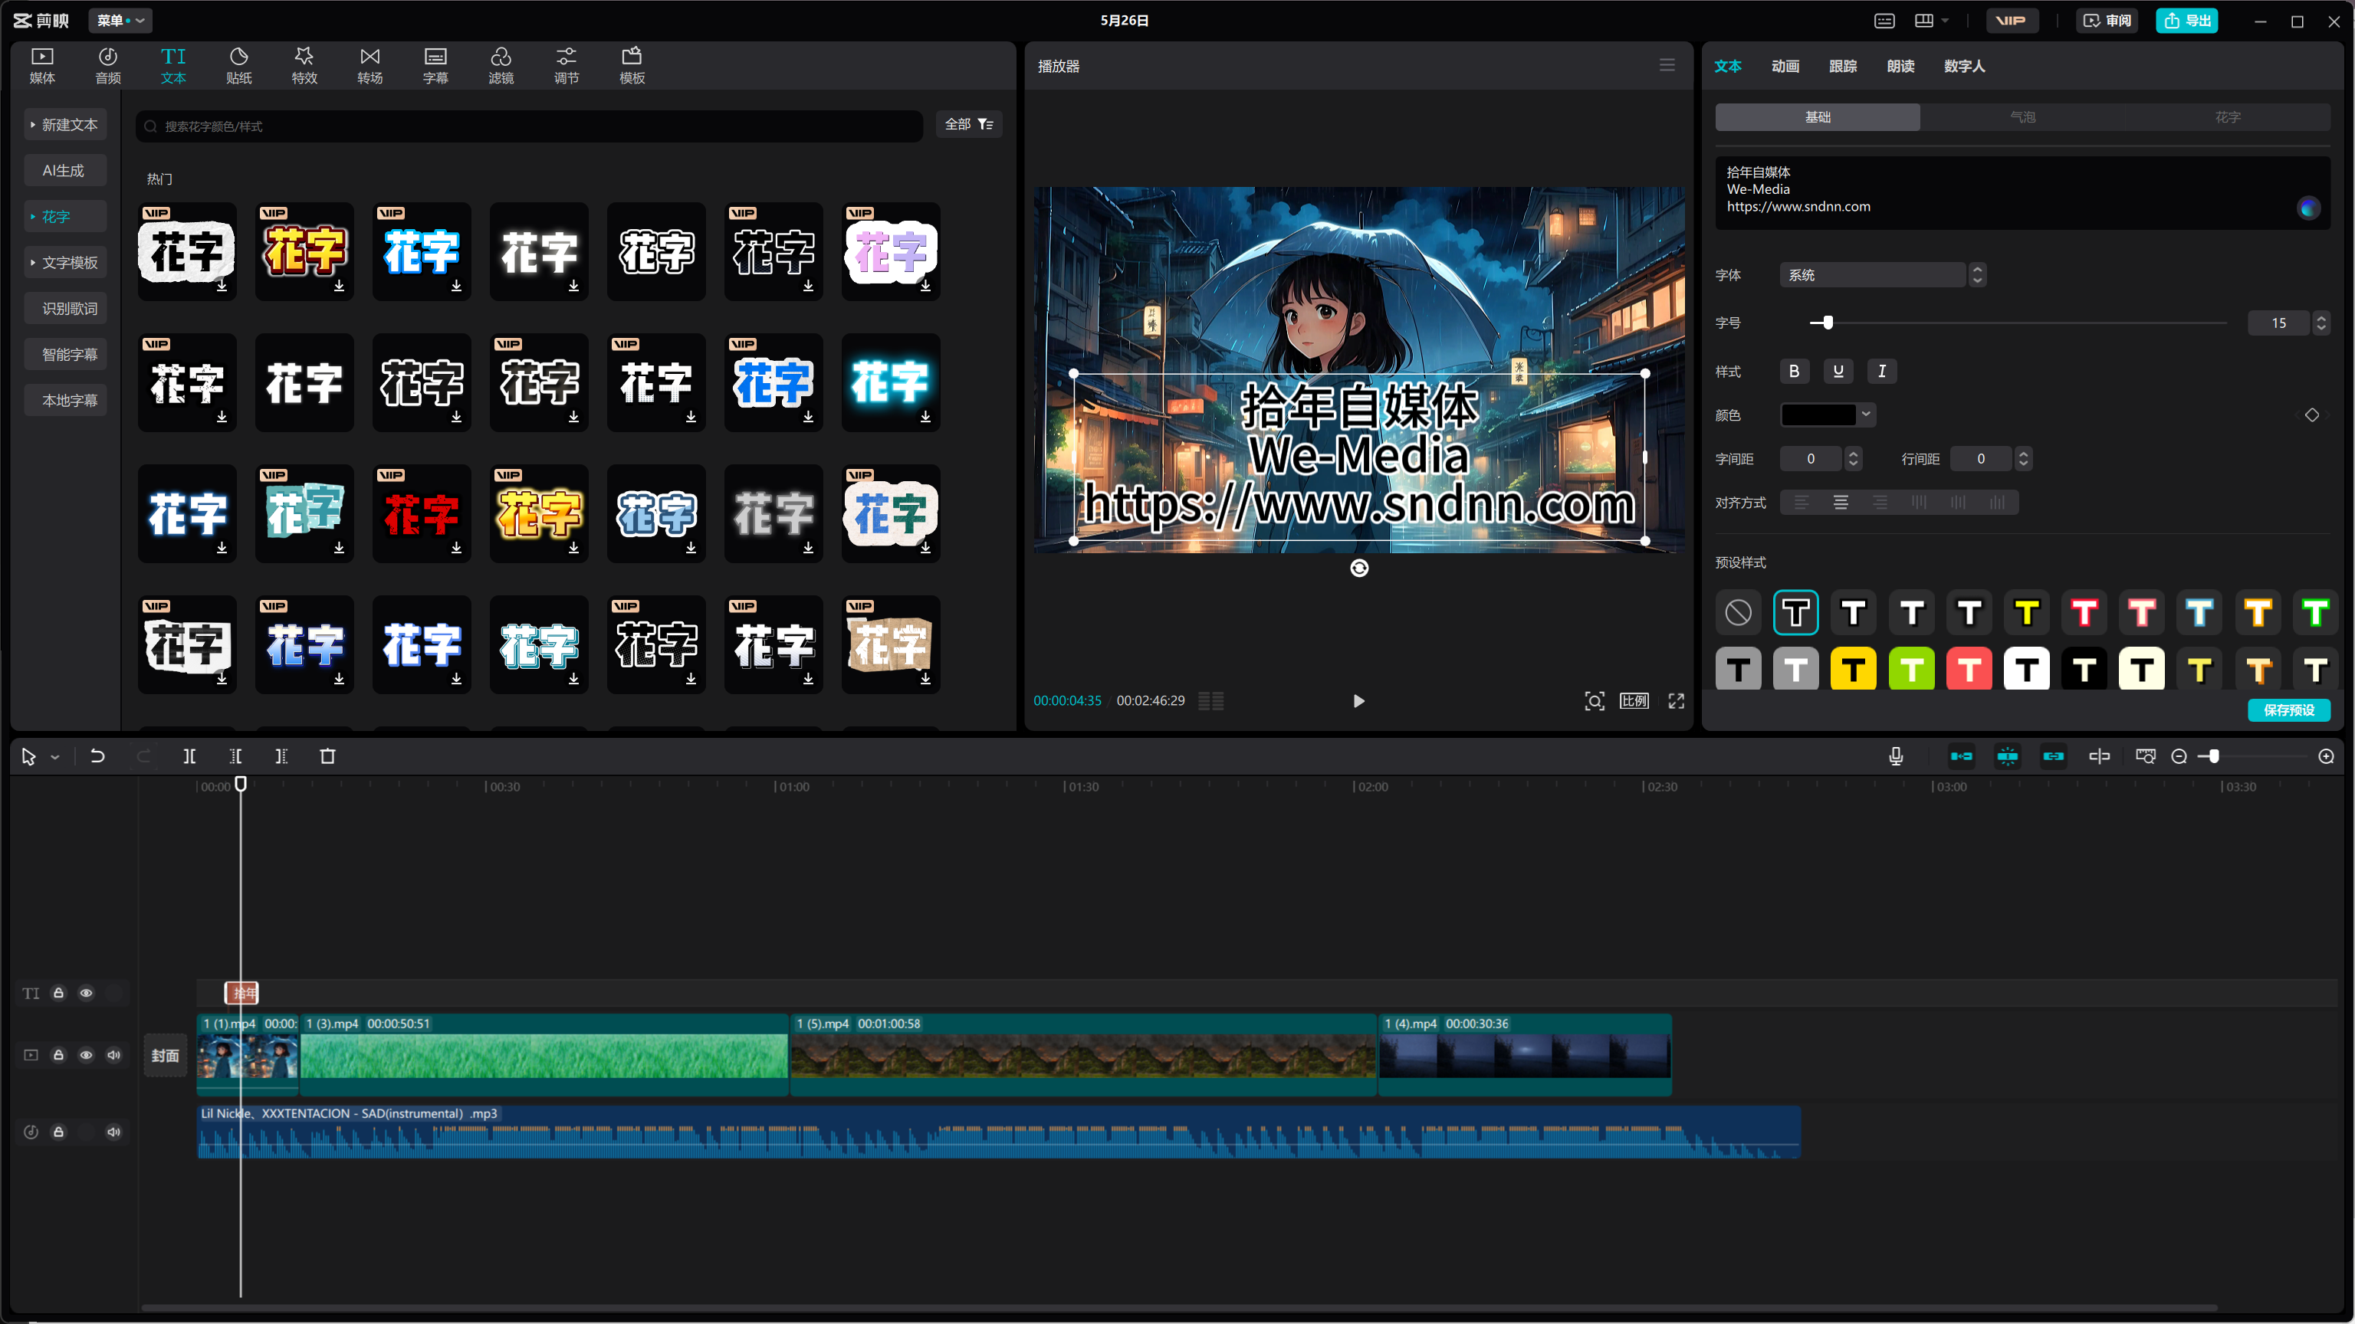Click the delete trash icon in timeline toolbar
The image size is (2355, 1324).
[327, 755]
